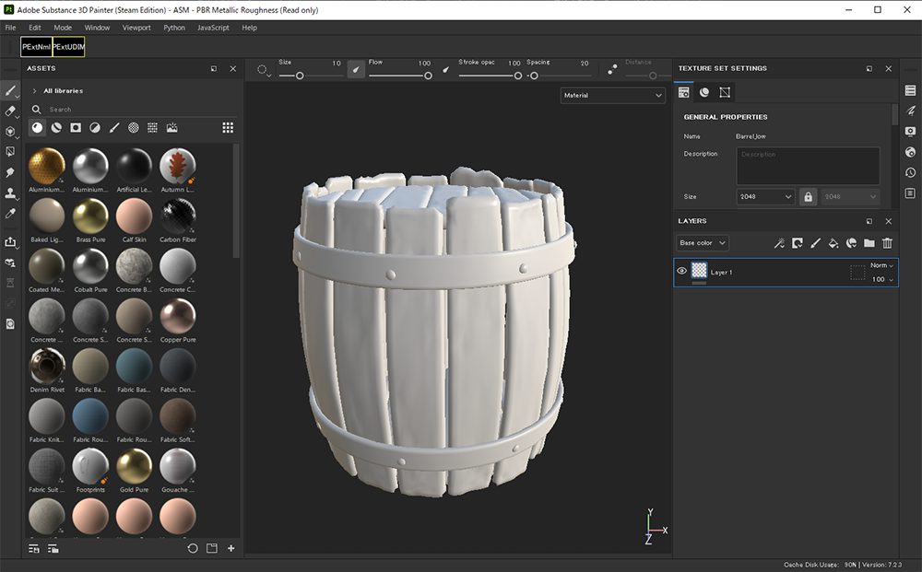
Task: Open the Python menu
Action: click(x=174, y=28)
